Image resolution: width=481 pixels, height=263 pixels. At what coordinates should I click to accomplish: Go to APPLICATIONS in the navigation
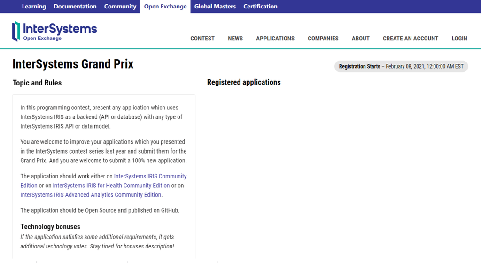[275, 39]
